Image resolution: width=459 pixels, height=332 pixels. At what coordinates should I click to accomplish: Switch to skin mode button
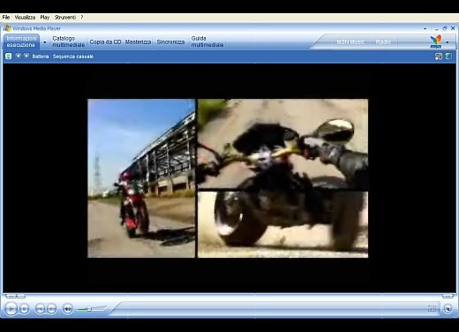click(x=448, y=309)
